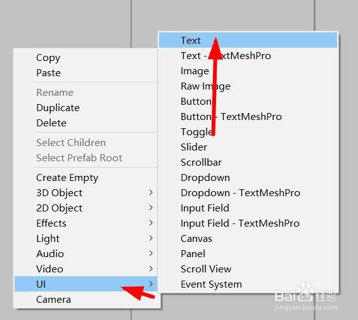Click Scrollbar in the UI list
Image resolution: width=358 pixels, height=320 pixels.
point(248,163)
